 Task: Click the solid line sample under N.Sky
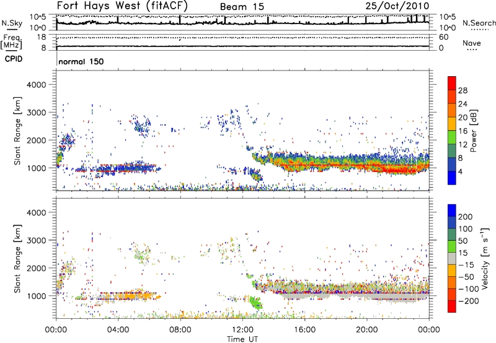[12, 30]
